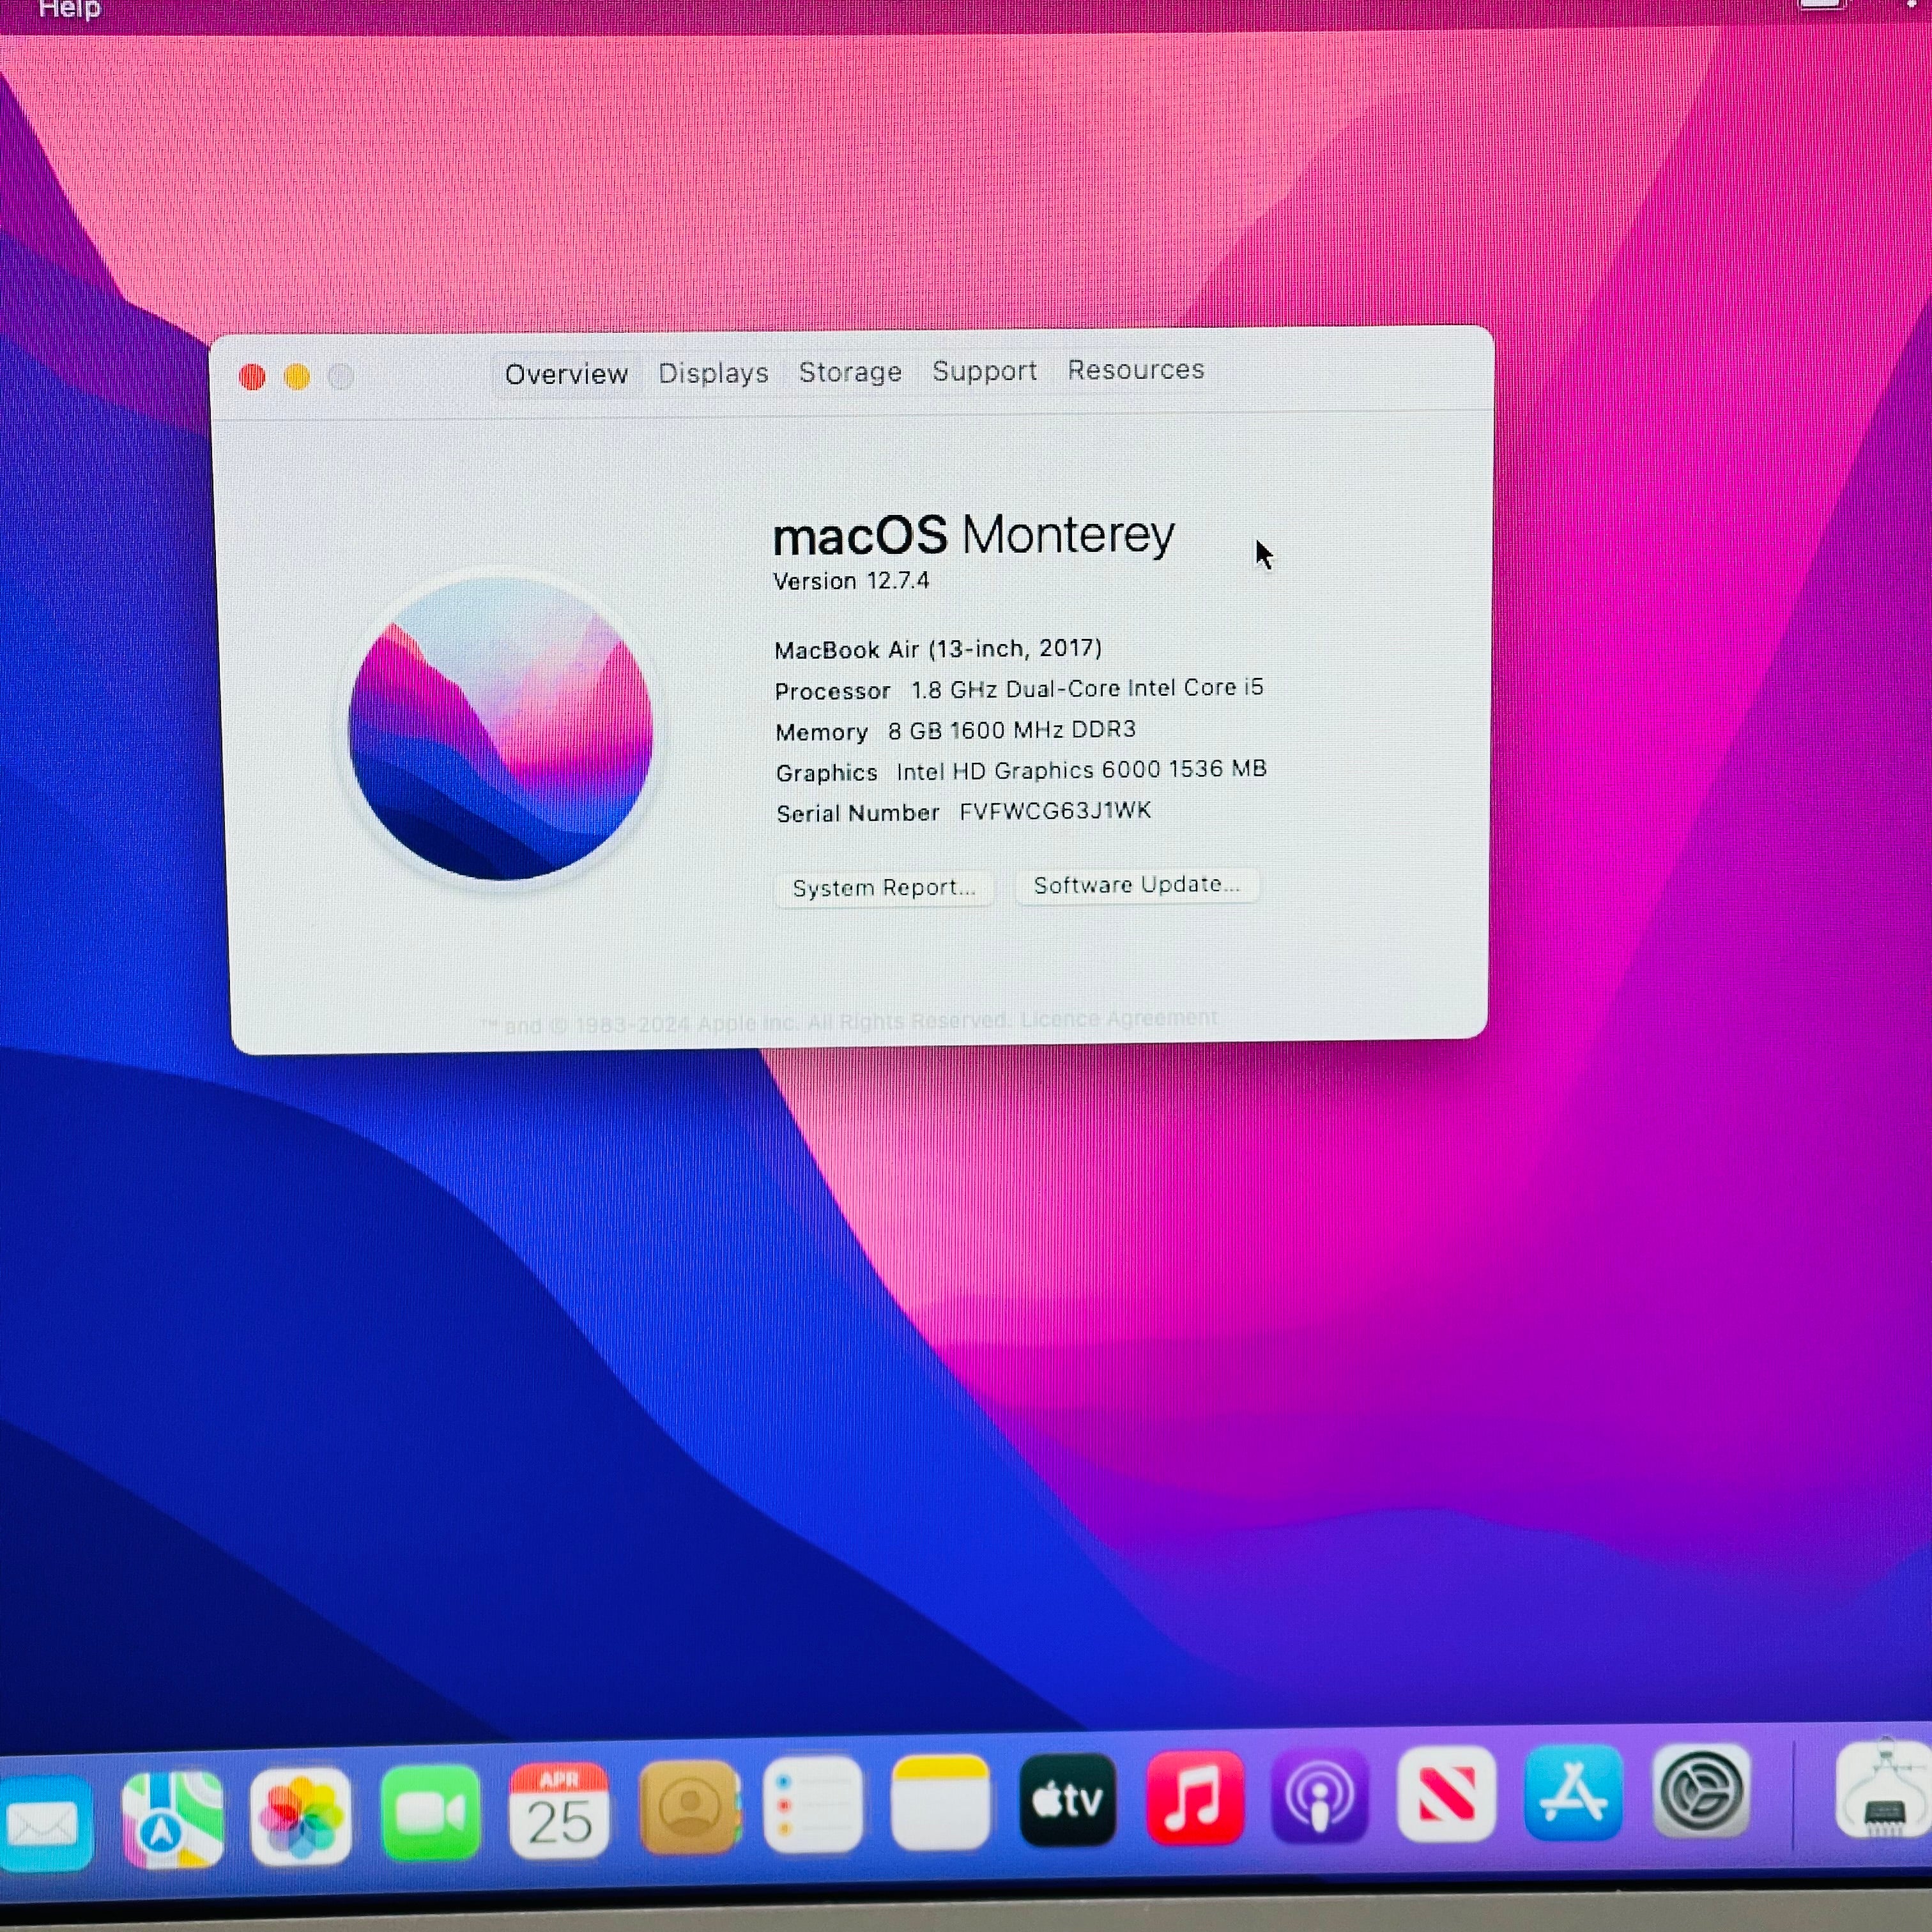1932x1932 pixels.
Task: Click the macOS Monterey round logo
Action: [x=501, y=729]
